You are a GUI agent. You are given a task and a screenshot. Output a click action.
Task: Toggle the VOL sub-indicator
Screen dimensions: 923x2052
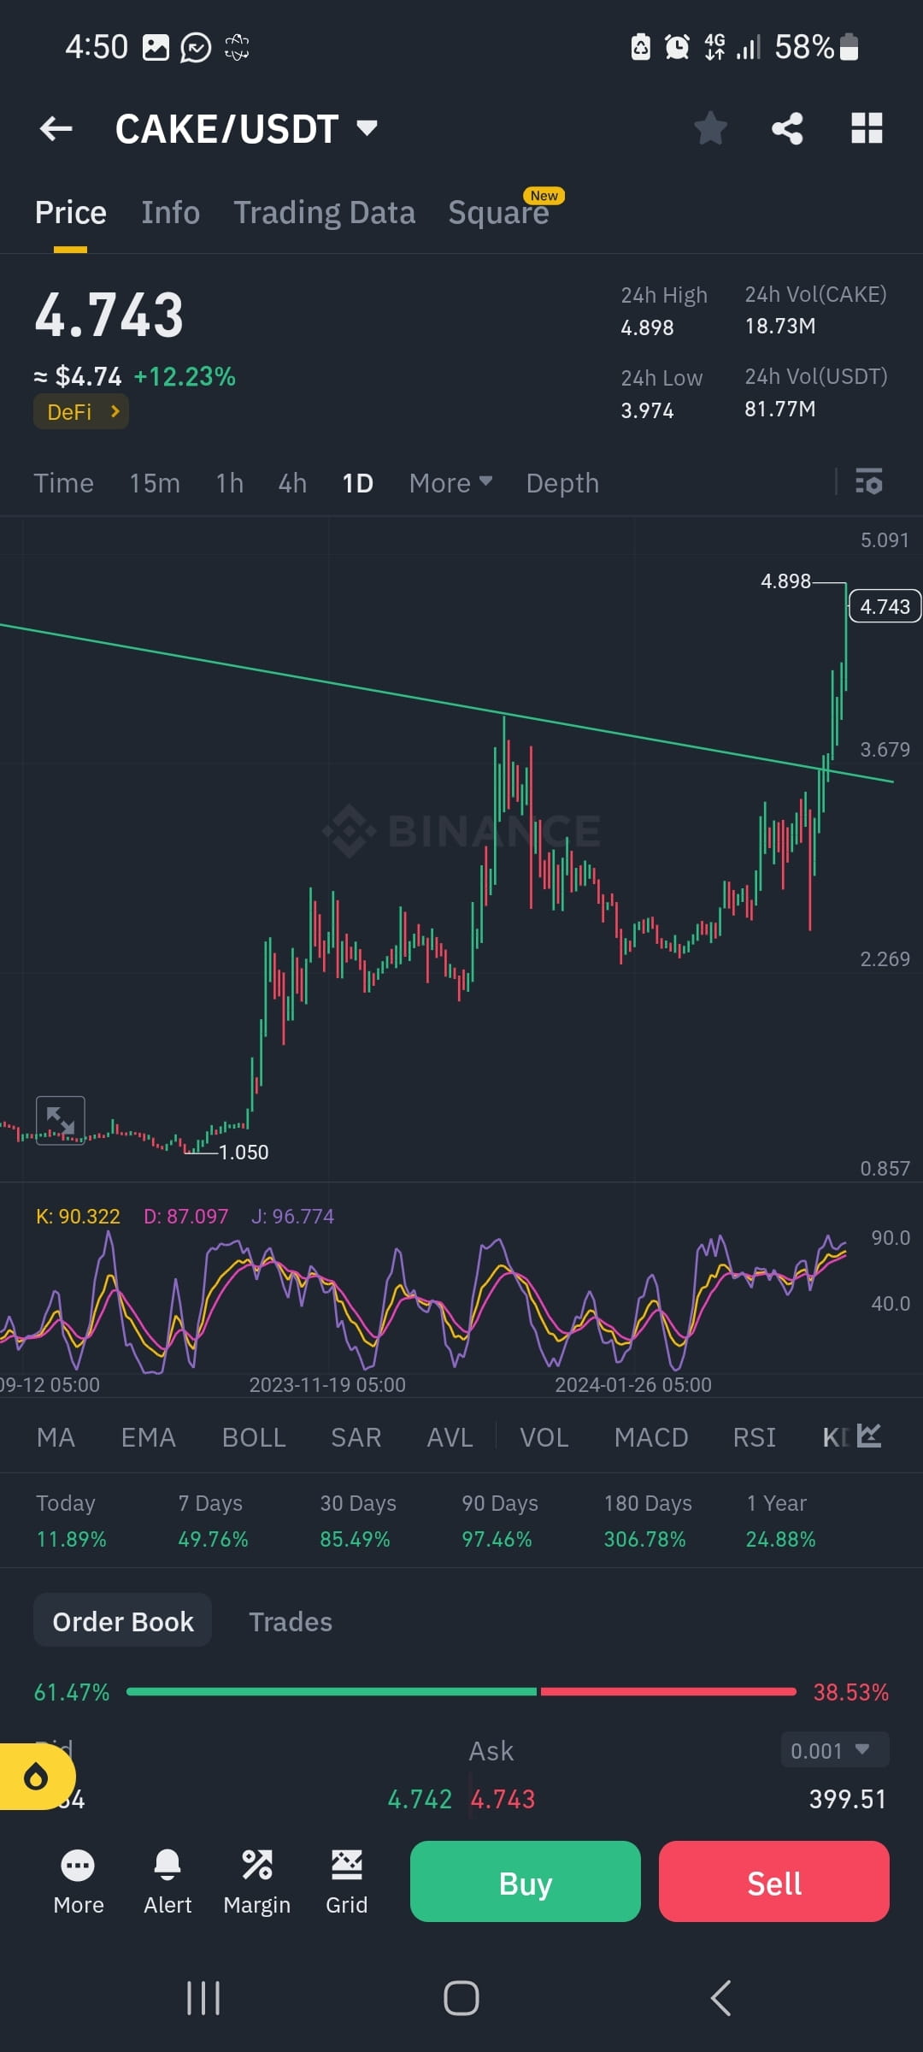tap(544, 1437)
